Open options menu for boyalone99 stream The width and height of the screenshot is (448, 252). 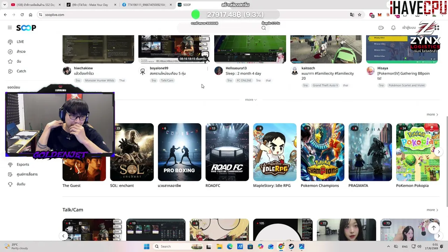tap(208, 69)
